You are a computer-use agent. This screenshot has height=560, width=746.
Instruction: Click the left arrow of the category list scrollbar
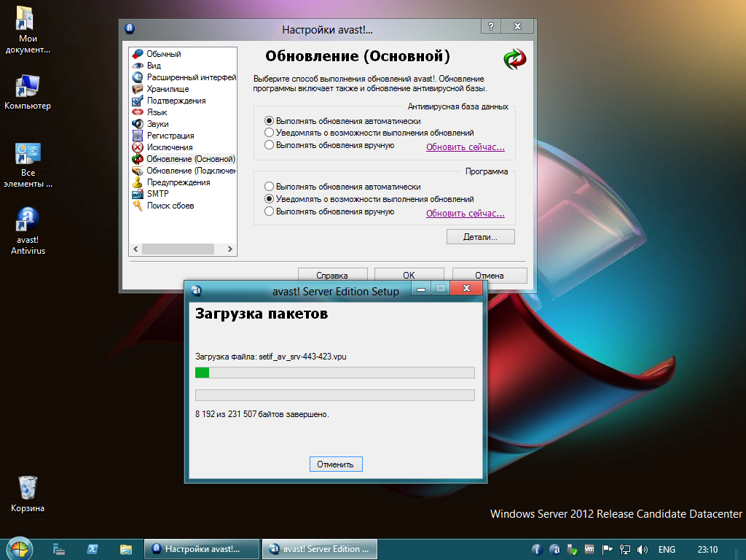136,249
